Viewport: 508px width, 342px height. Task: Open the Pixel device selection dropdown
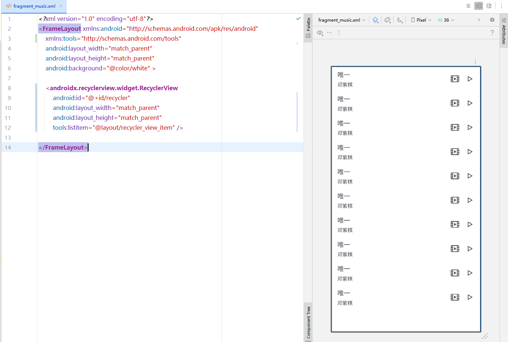coord(421,20)
